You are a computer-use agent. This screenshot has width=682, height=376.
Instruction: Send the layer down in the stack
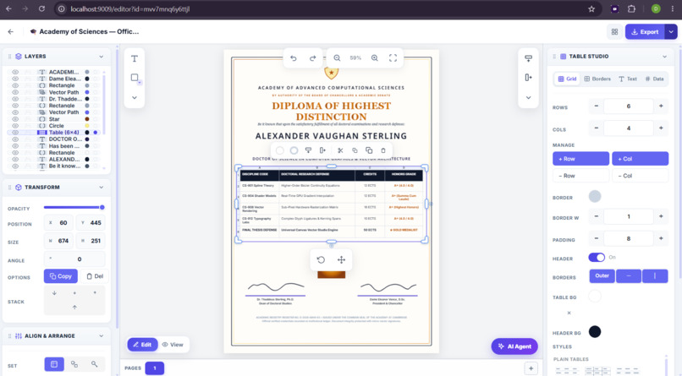point(54,293)
